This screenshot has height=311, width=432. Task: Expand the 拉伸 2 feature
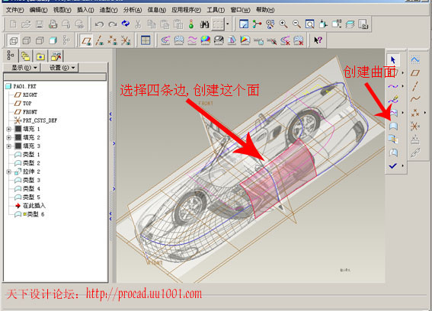pyautogui.click(x=8, y=172)
